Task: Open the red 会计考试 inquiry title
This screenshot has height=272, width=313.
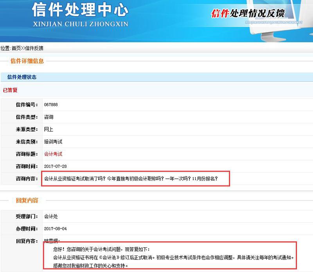Action: tap(53, 154)
